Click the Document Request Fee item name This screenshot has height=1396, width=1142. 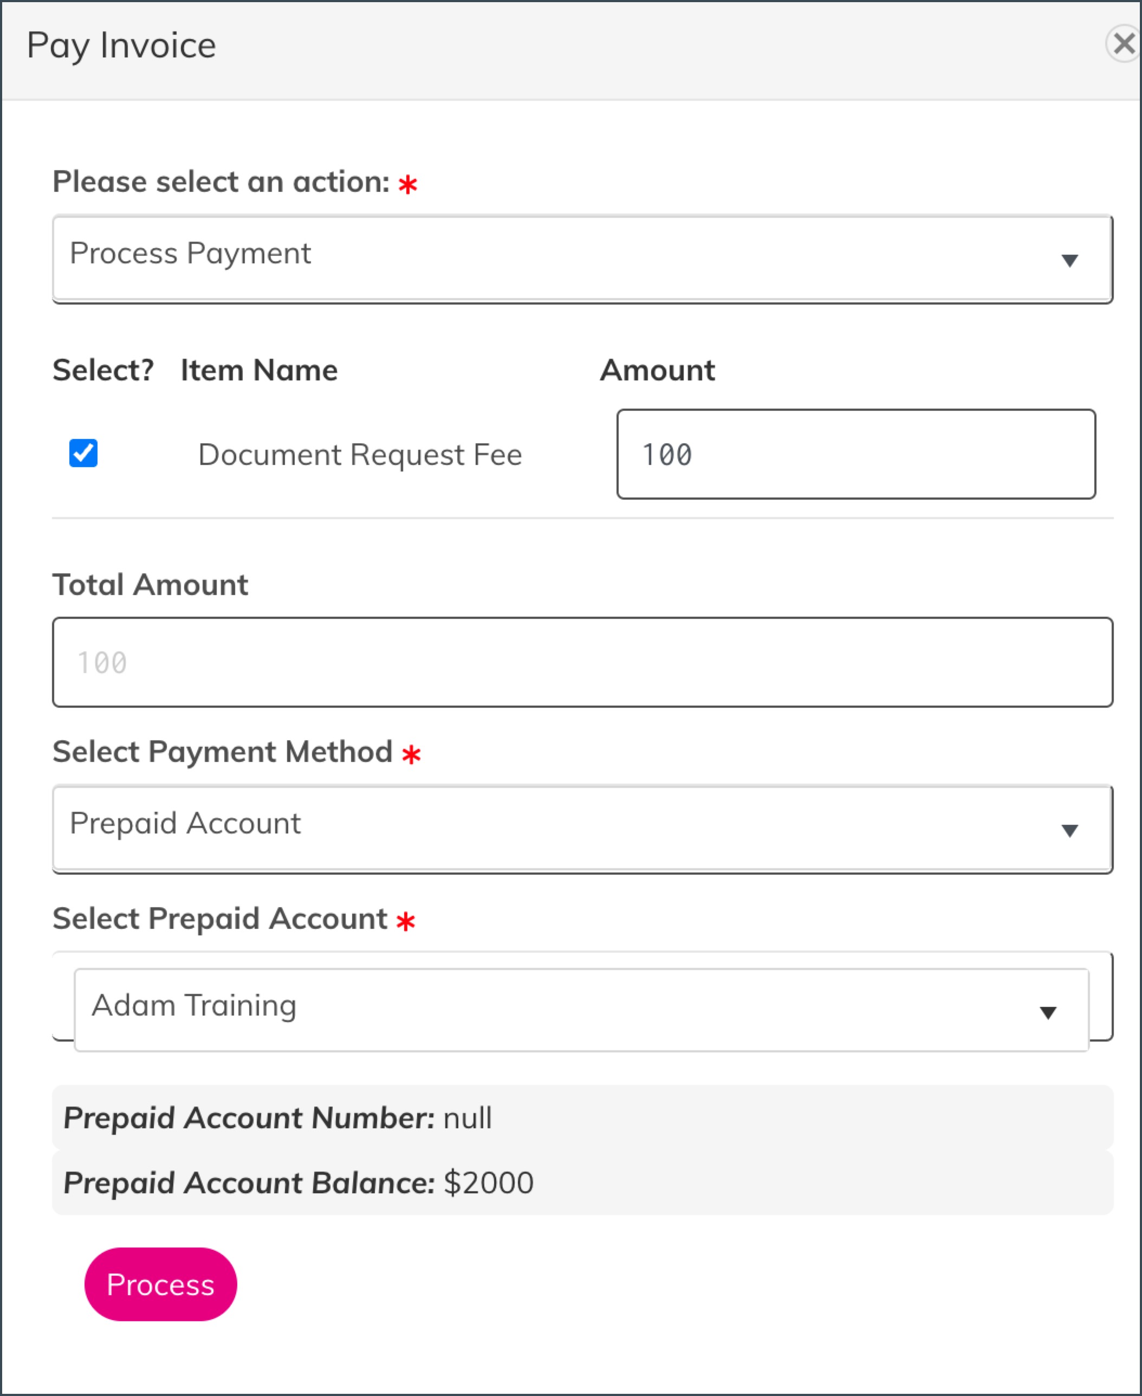(x=360, y=455)
